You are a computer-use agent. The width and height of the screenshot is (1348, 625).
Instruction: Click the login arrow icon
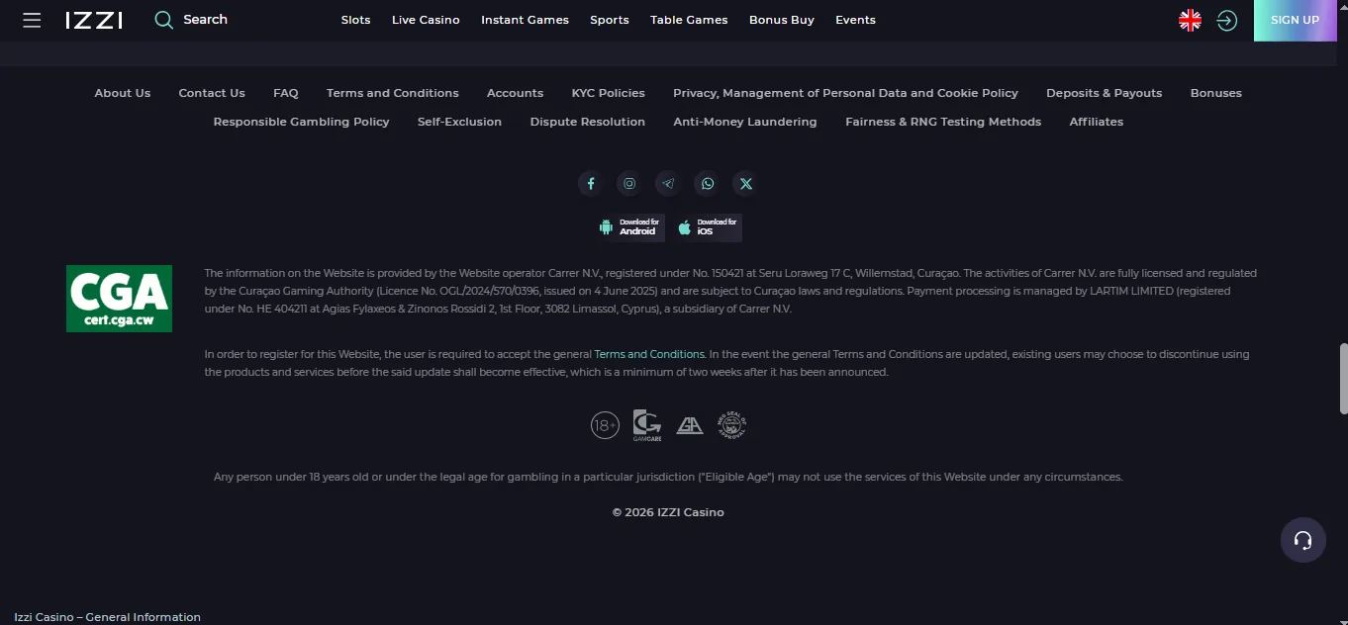click(1227, 20)
